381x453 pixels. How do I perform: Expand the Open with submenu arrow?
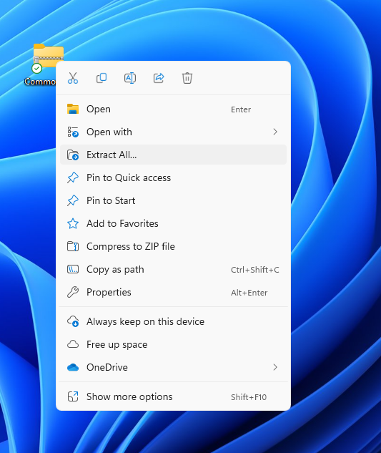pos(275,132)
